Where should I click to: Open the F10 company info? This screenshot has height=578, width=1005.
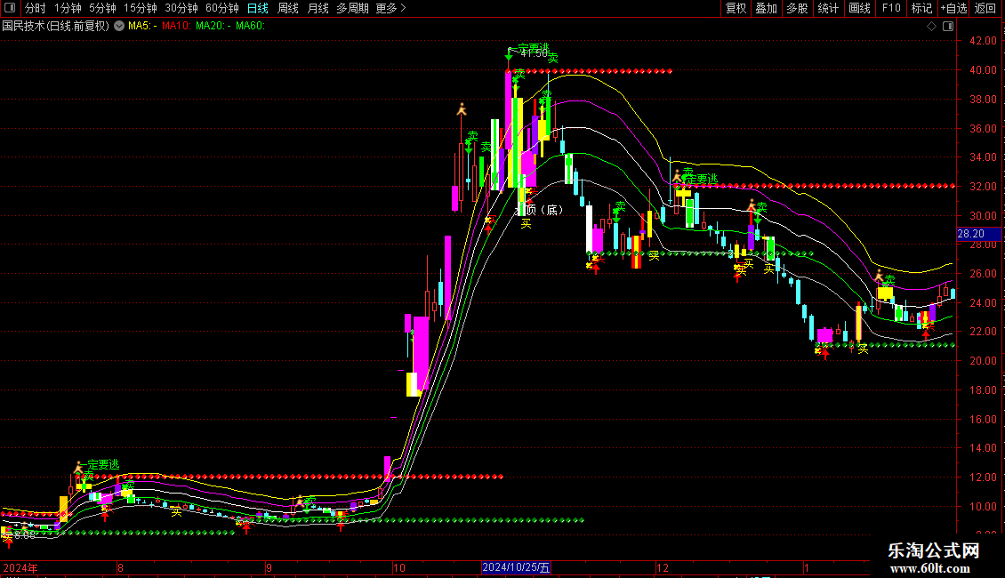pos(891,8)
